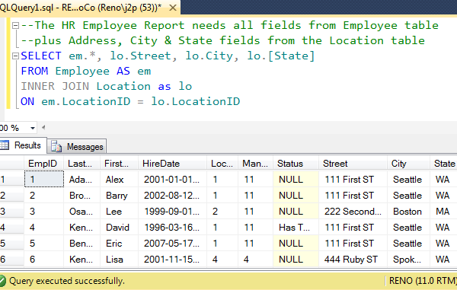The height and width of the screenshot is (290, 457).
Task: Click 'lo.LocationID' in the ON clause
Action: [196, 102]
